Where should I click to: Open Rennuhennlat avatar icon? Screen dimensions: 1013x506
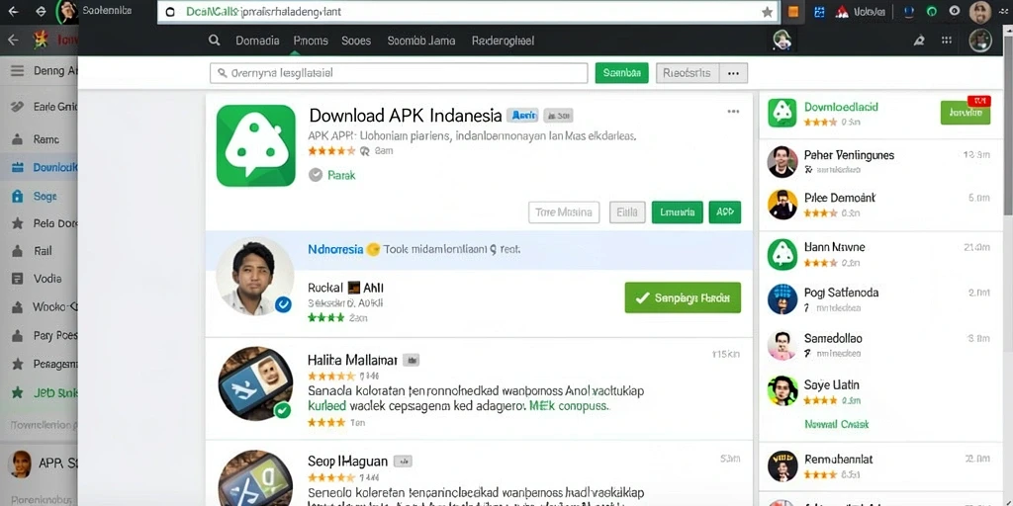coord(783,465)
